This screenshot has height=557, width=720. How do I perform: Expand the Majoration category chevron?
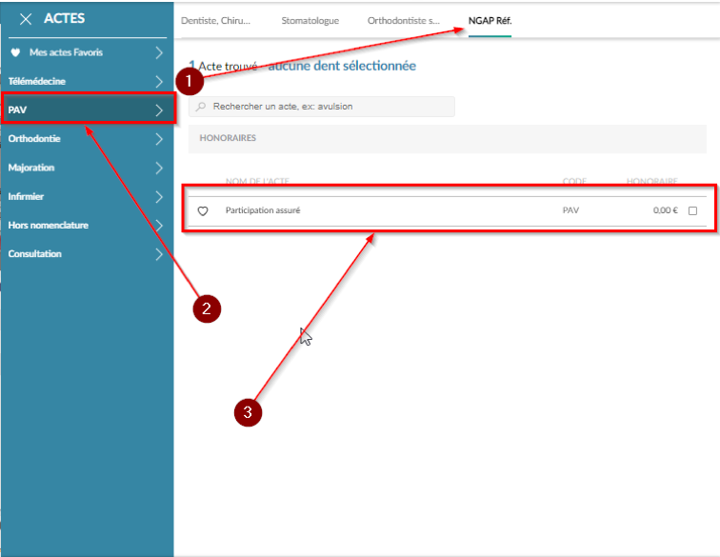(x=159, y=168)
